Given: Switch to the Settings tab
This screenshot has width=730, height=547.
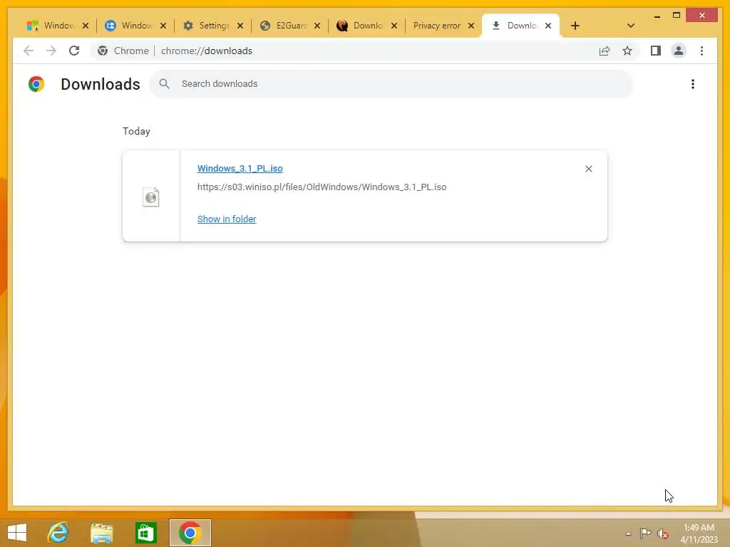Looking at the screenshot, I should click(212, 26).
